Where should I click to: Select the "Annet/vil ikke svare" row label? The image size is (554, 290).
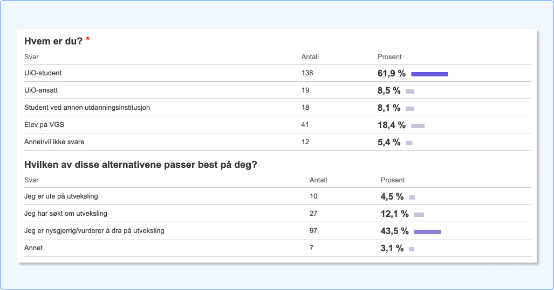(x=54, y=142)
